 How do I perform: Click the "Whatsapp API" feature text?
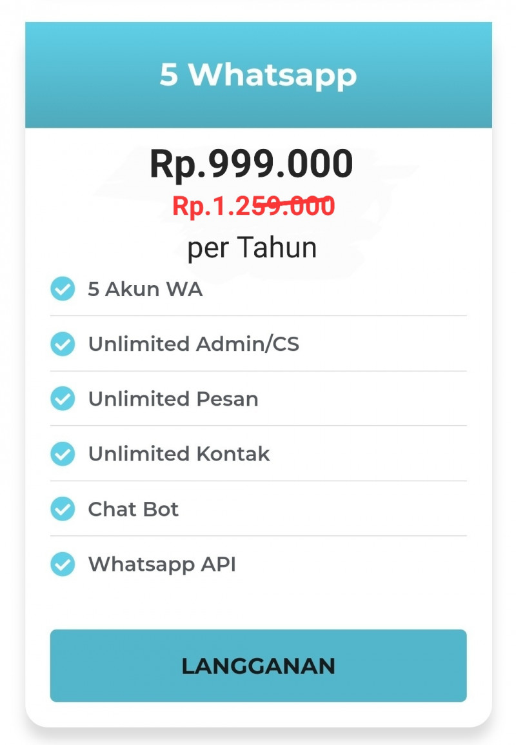(162, 564)
